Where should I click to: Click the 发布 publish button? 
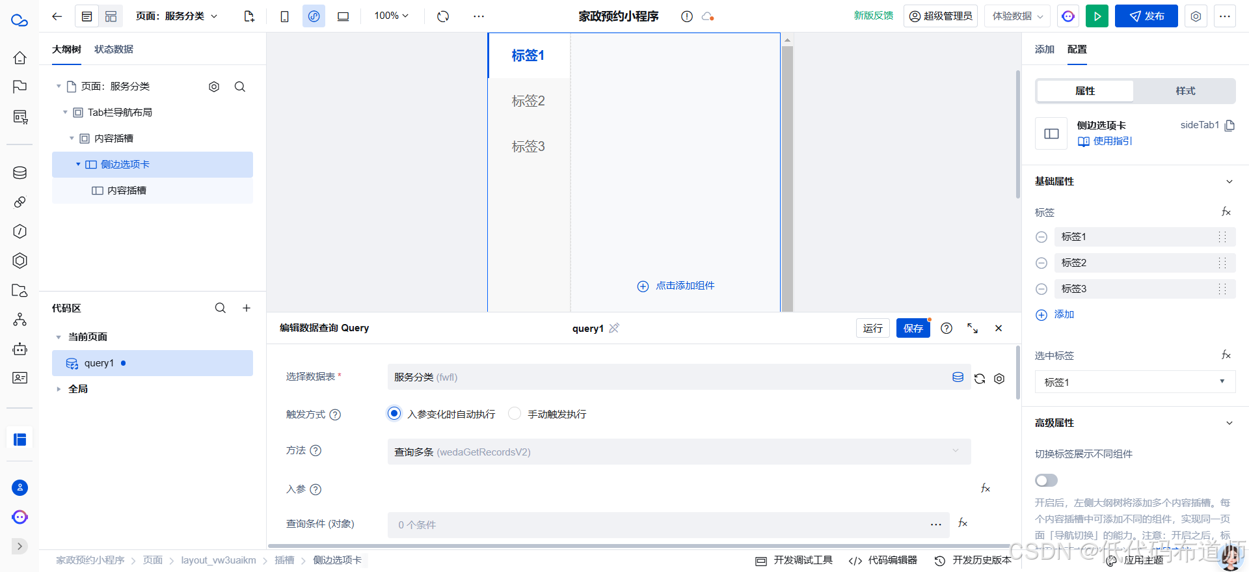(x=1146, y=16)
